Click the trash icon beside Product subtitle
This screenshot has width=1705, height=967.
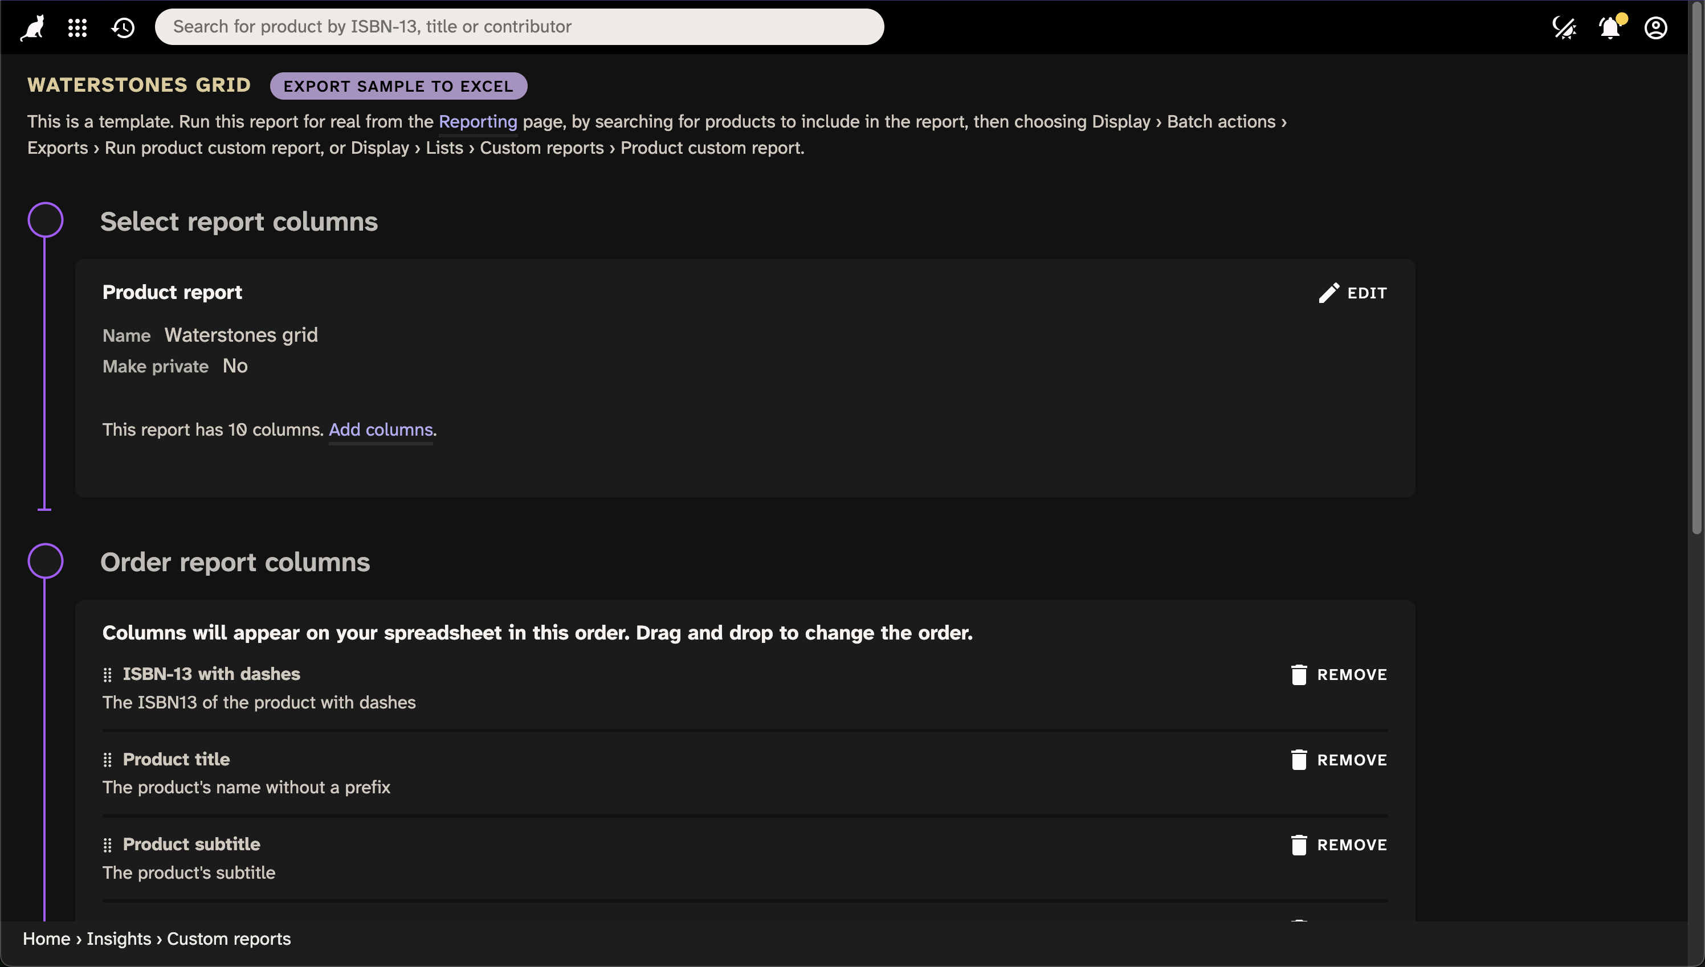click(x=1300, y=844)
